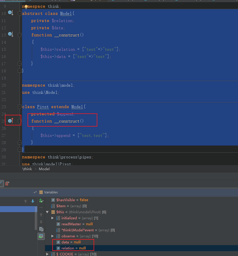The height and width of the screenshot is (256, 238).
Task: Collapse the $this variable node
Action: click(x=47, y=212)
